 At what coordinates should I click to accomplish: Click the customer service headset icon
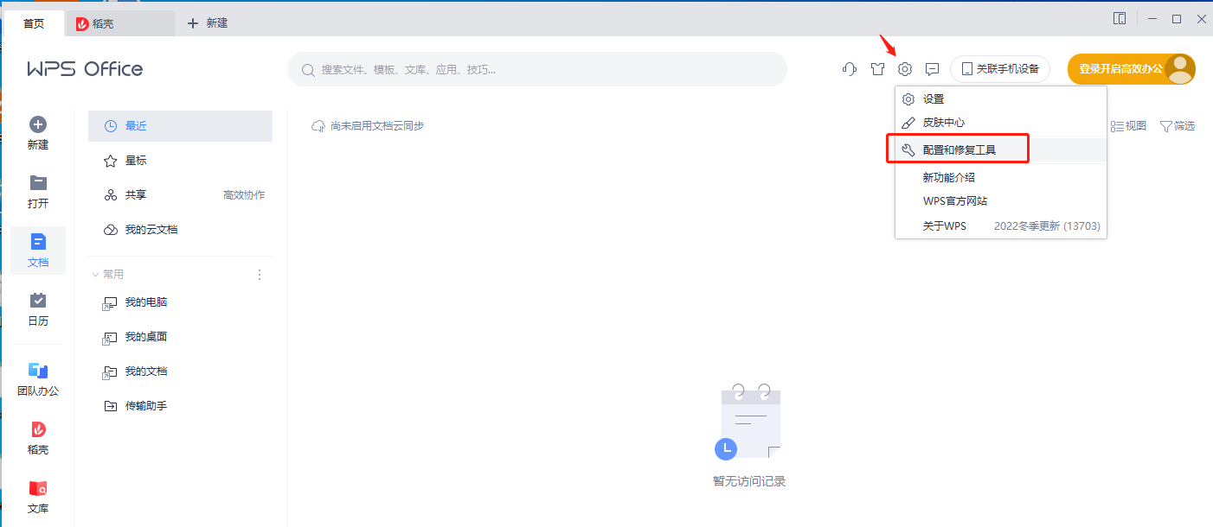(849, 68)
